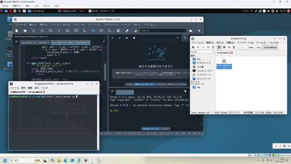
Task: Switch to the プロット pane tab
Action: pos(171,84)
